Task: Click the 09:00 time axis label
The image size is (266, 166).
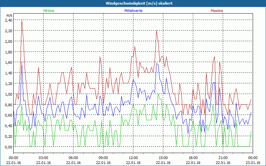Action: [x=103, y=158]
